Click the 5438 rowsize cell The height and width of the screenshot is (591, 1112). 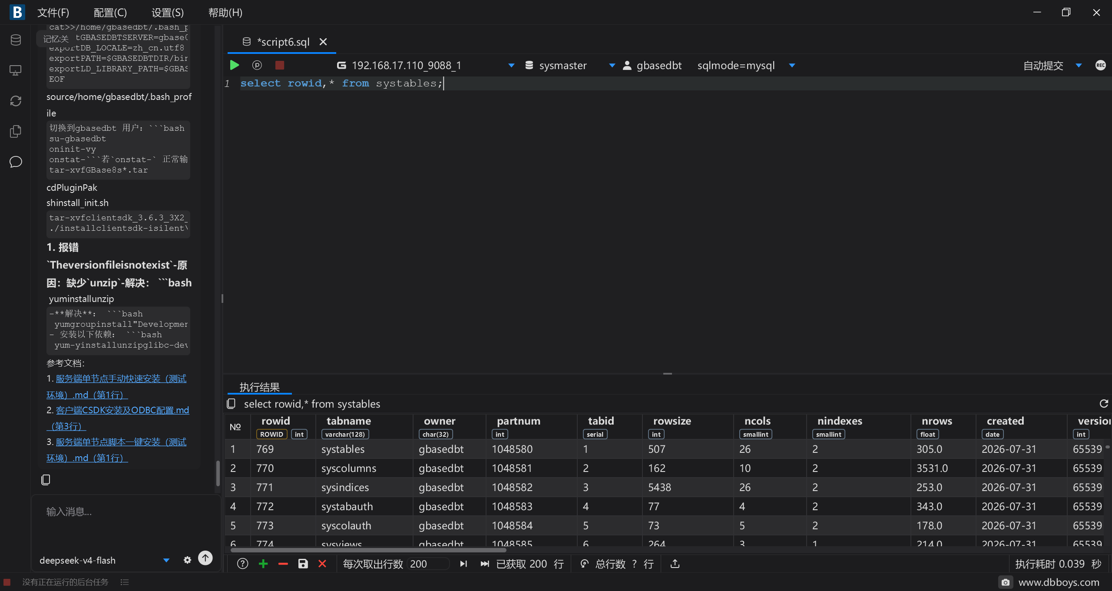[x=688, y=487]
